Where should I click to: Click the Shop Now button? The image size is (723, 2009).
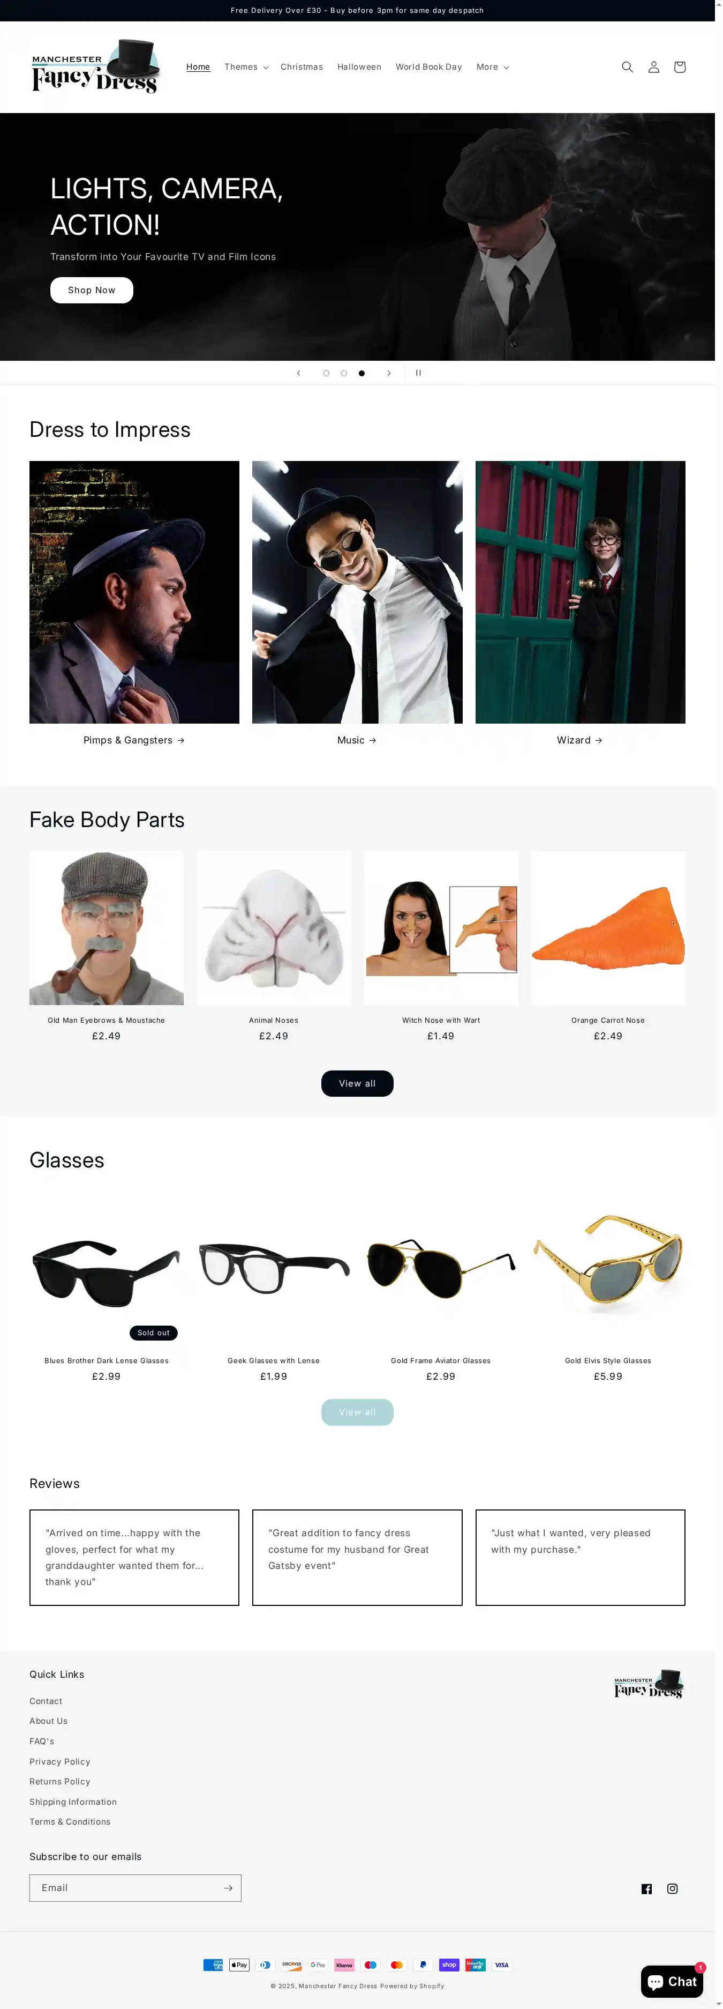[92, 290]
